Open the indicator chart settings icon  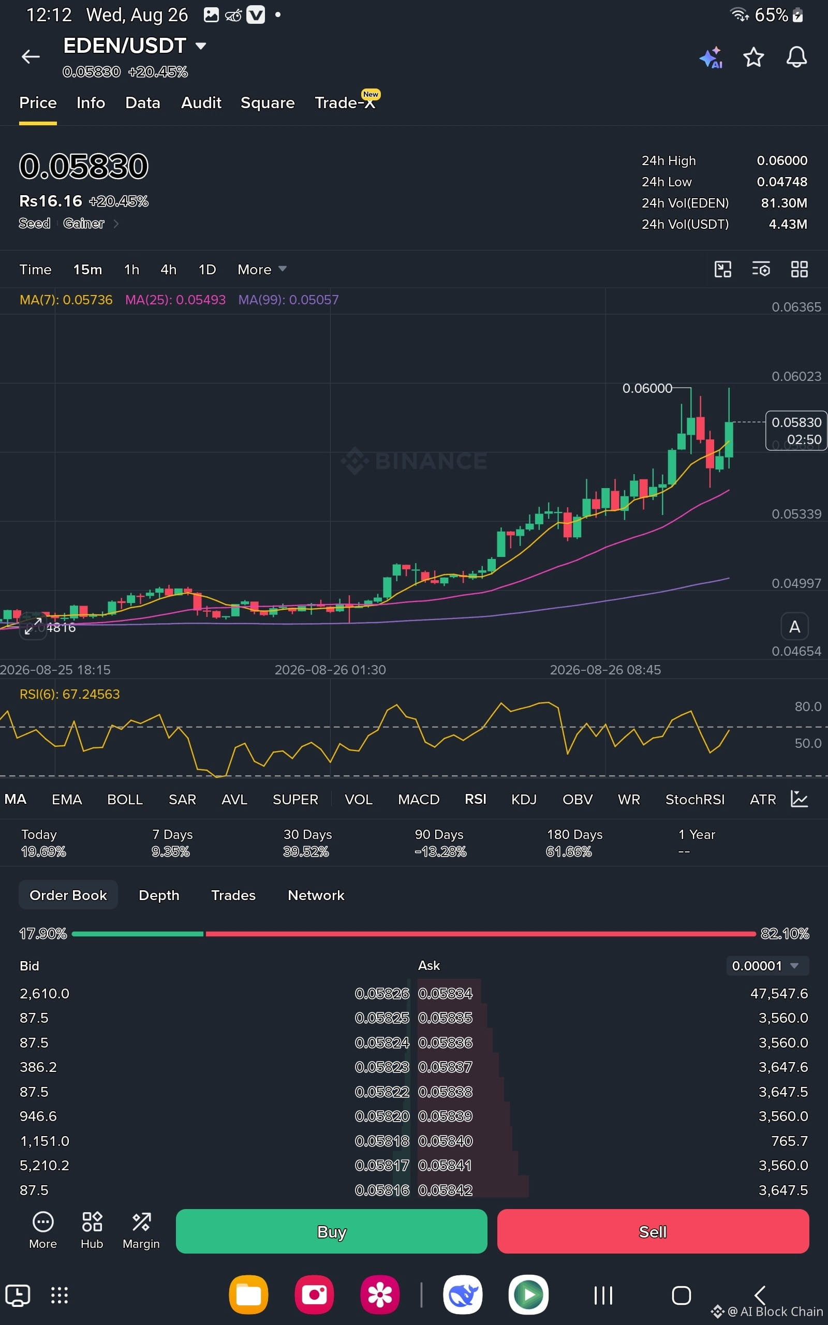[x=800, y=799]
